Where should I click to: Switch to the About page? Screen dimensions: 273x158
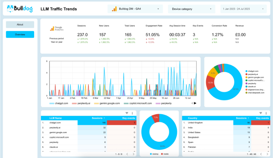pos(20,25)
